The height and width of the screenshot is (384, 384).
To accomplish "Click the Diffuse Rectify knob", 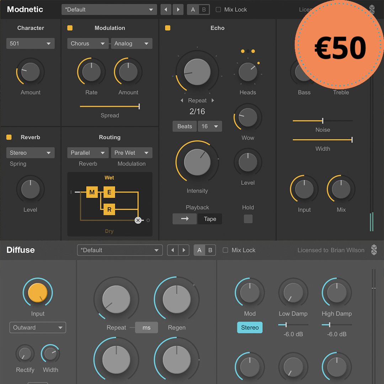I will tap(25, 354).
